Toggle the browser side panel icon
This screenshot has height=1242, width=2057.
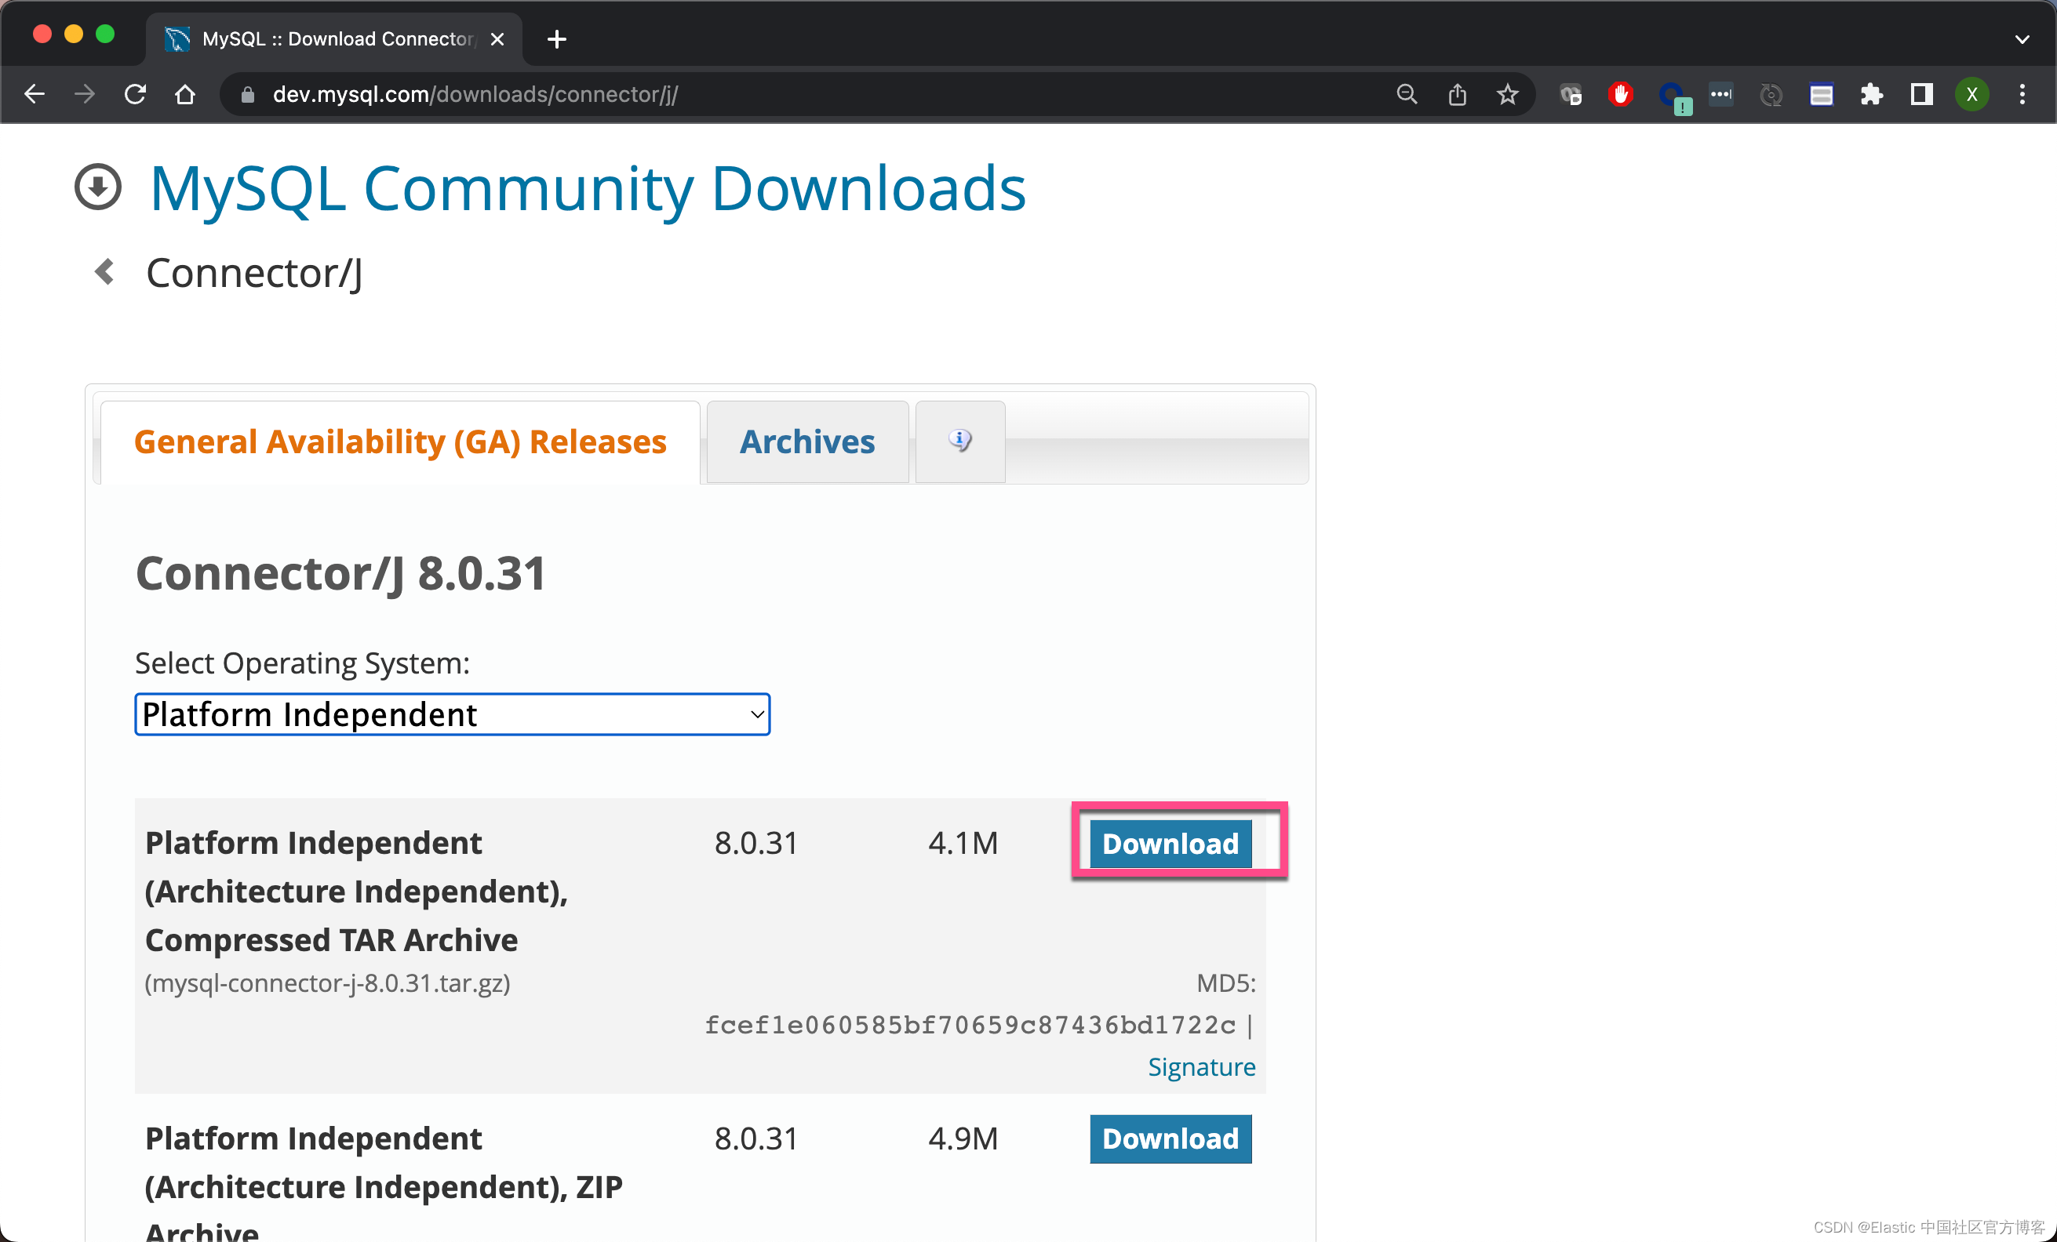tap(1922, 94)
